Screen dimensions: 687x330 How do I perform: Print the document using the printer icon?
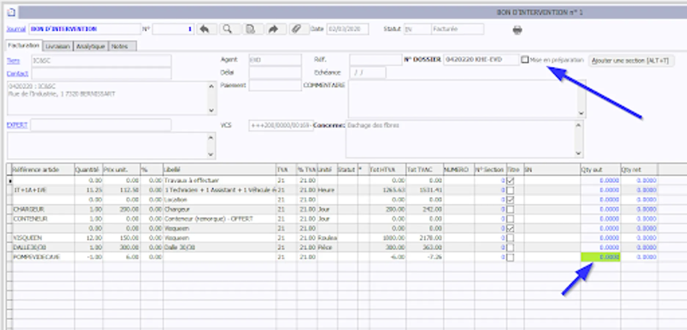[x=517, y=30]
